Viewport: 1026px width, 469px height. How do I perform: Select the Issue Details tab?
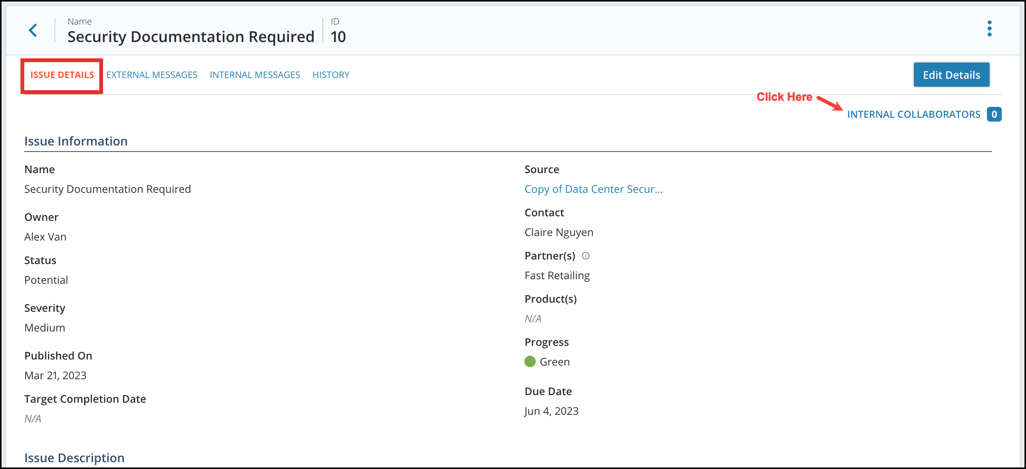click(62, 75)
